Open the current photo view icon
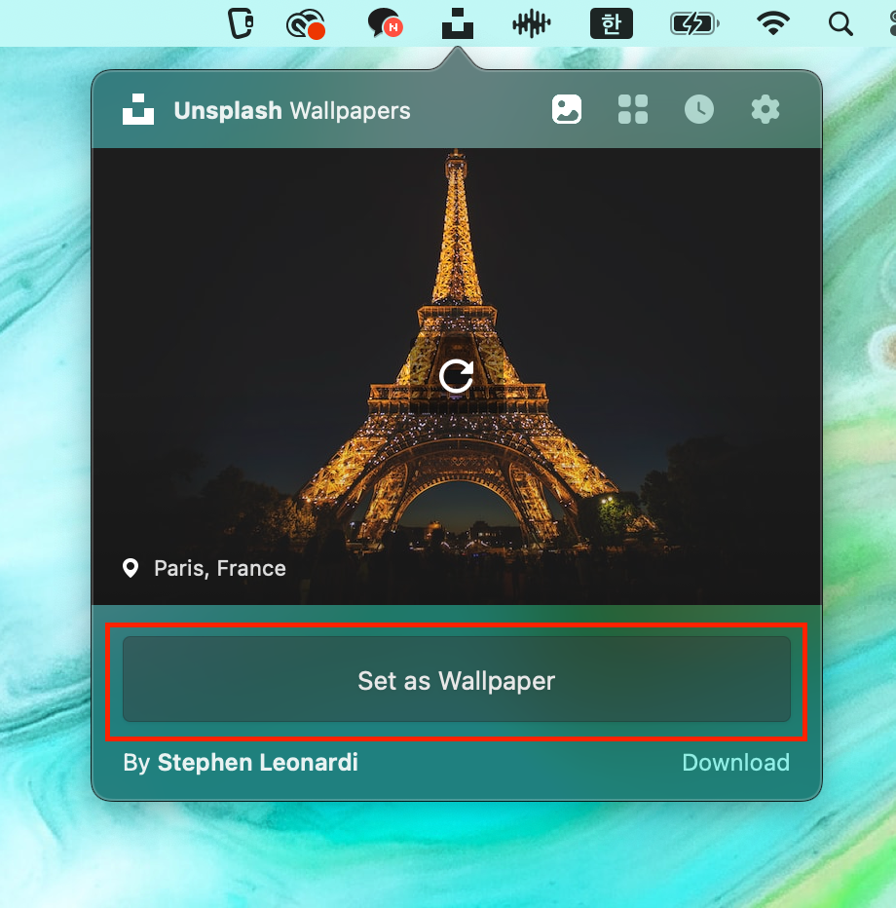The image size is (896, 908). click(567, 109)
